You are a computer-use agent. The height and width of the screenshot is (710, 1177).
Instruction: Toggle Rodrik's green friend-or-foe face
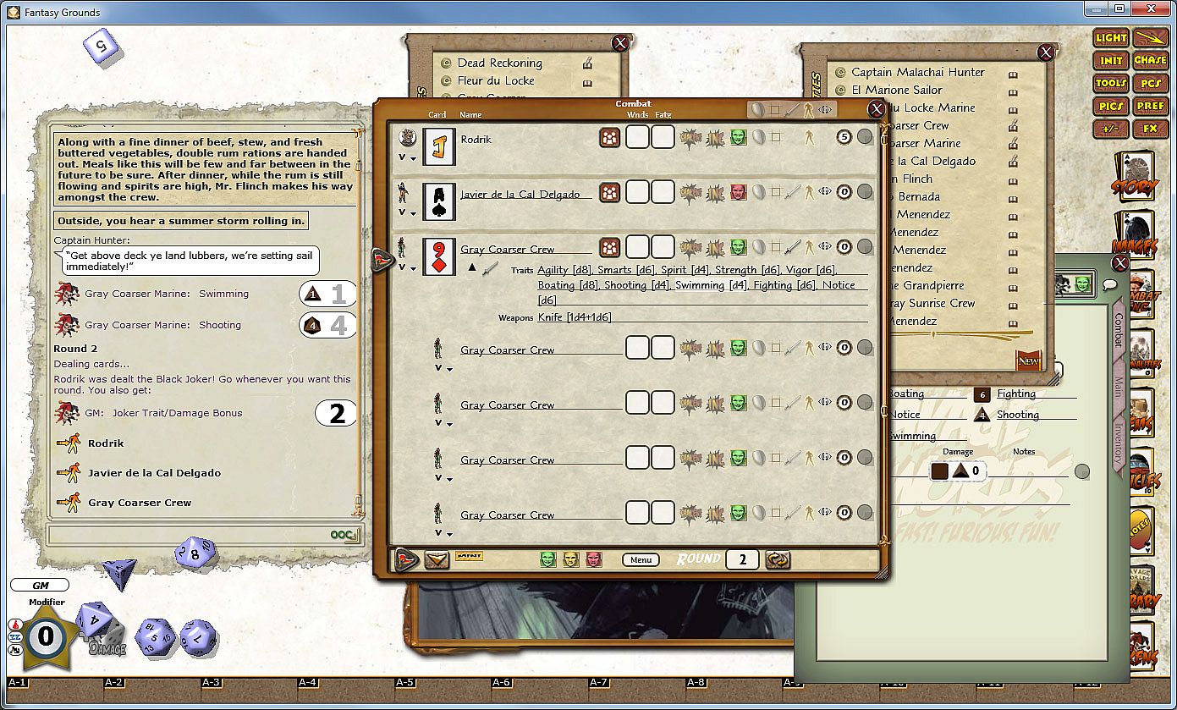coord(739,137)
